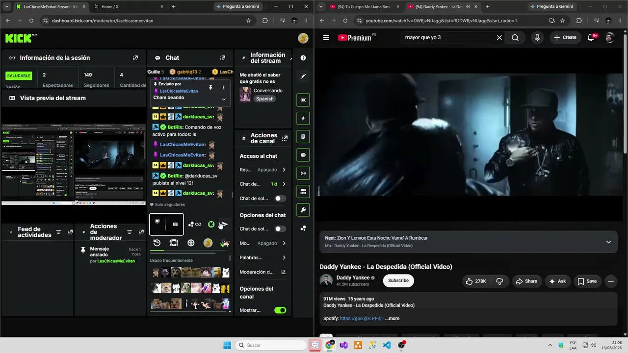Open the Palabras... setting arrow
Screen dimensions: 628x353
[284, 258]
